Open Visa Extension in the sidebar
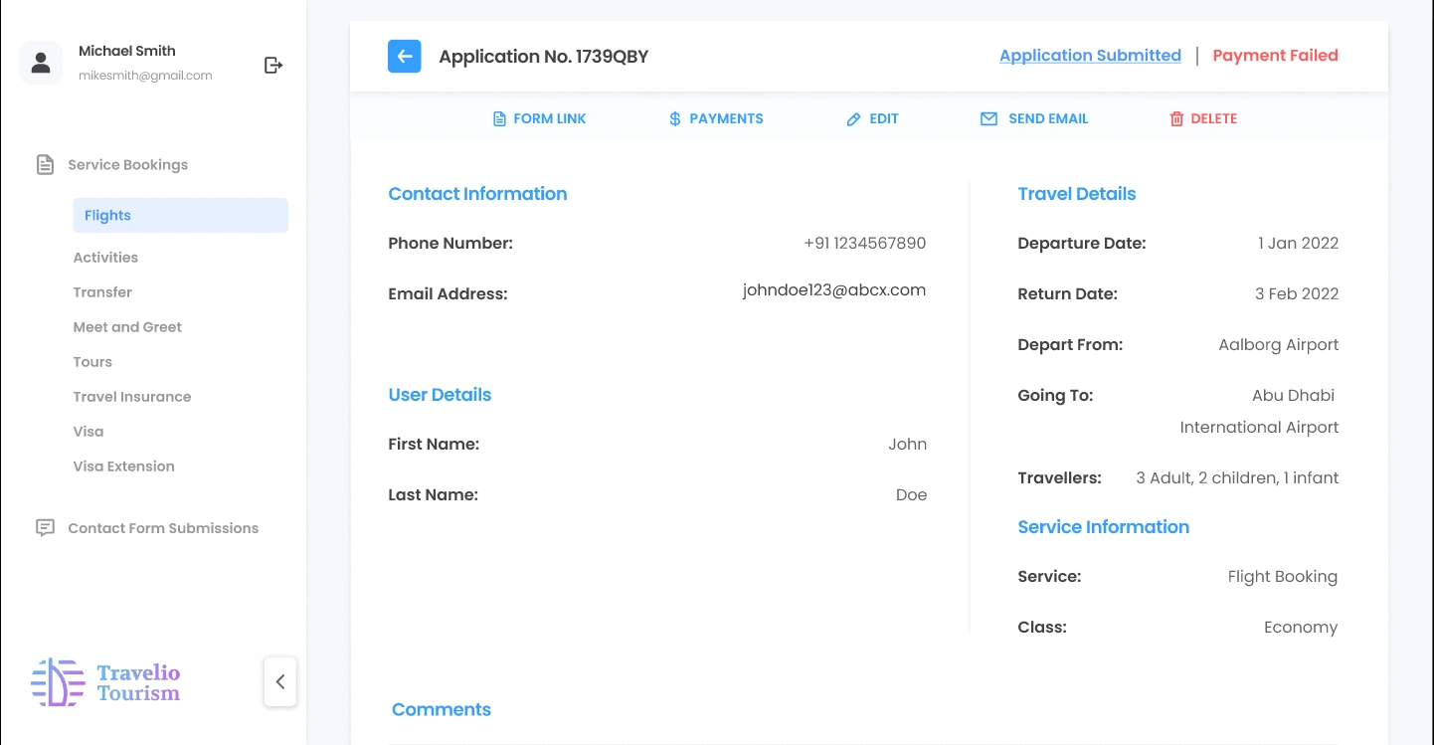The height and width of the screenshot is (745, 1434). (123, 466)
